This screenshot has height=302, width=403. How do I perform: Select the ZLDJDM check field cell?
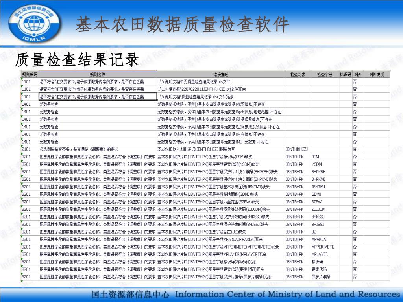[325, 209]
